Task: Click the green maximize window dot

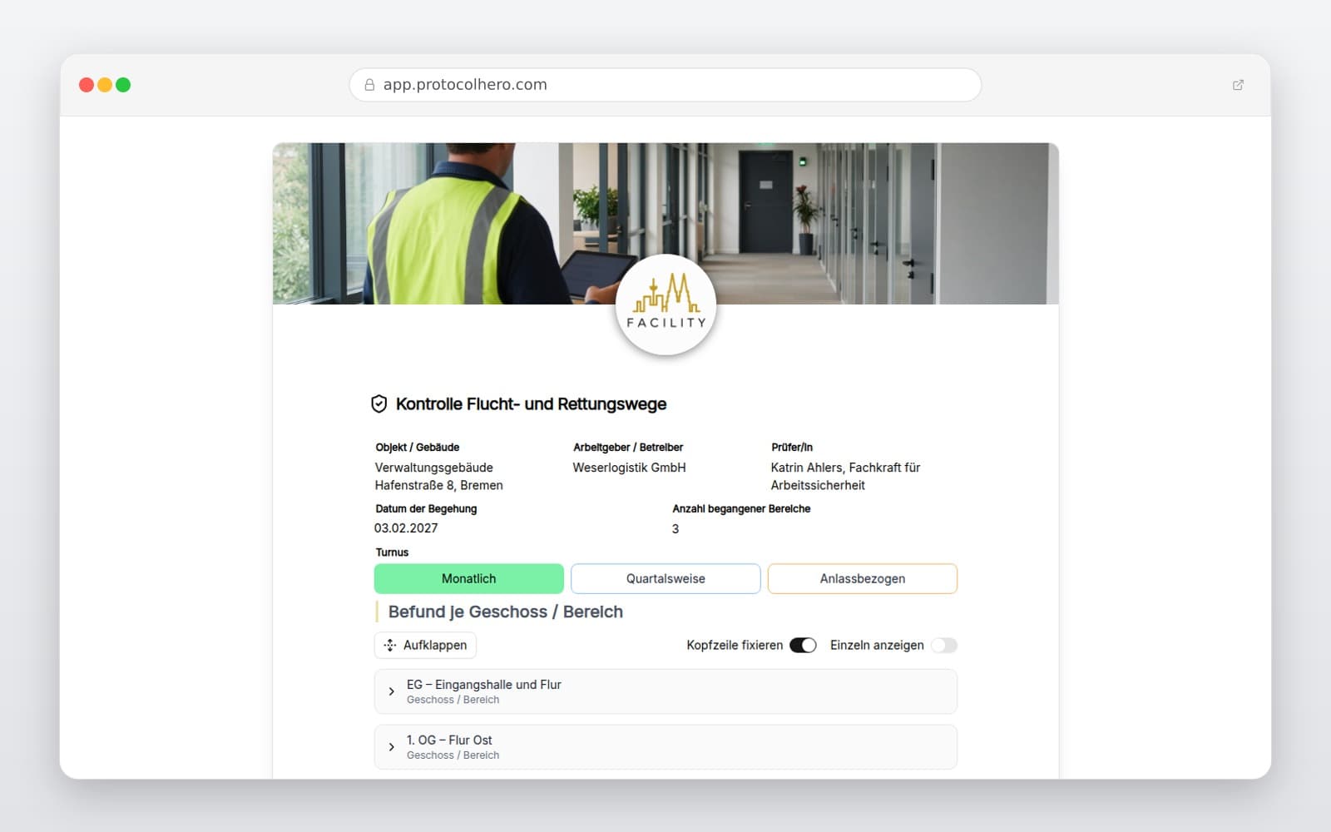Action: click(x=123, y=85)
